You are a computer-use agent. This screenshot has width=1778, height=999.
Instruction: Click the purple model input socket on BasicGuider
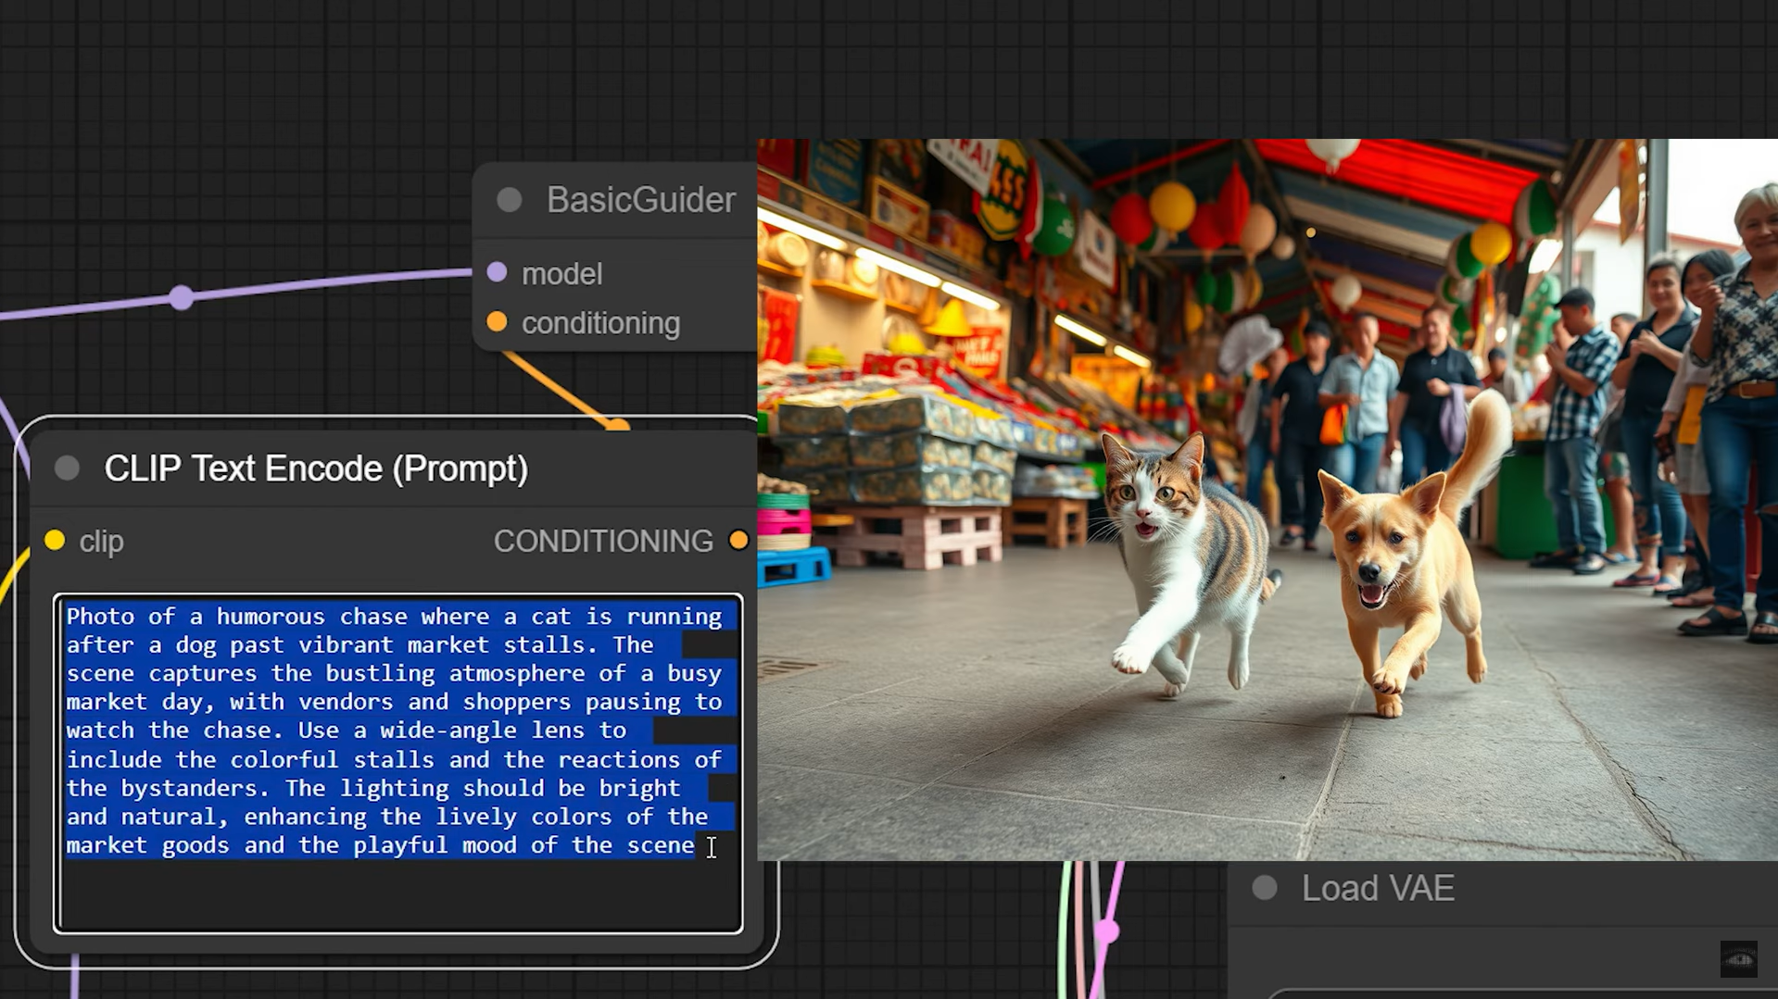(x=498, y=272)
